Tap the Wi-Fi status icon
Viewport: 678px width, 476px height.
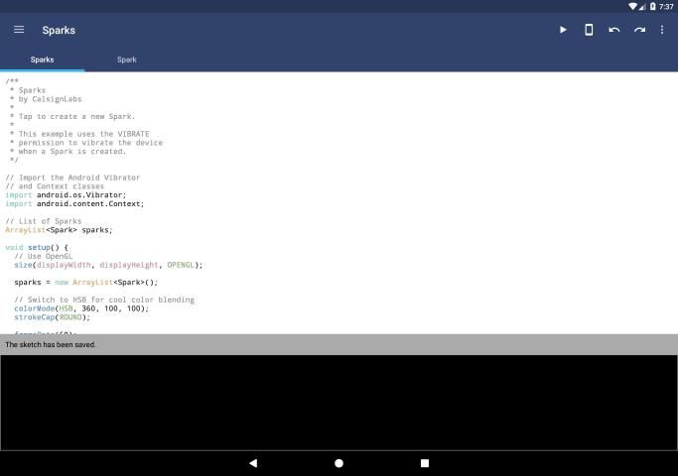coord(632,6)
